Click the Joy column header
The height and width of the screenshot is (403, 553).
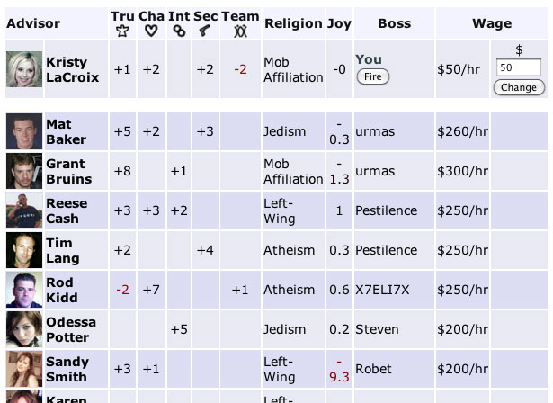[339, 23]
